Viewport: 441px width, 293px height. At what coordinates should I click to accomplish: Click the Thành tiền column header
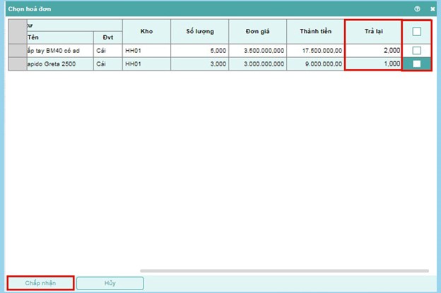[x=315, y=31]
